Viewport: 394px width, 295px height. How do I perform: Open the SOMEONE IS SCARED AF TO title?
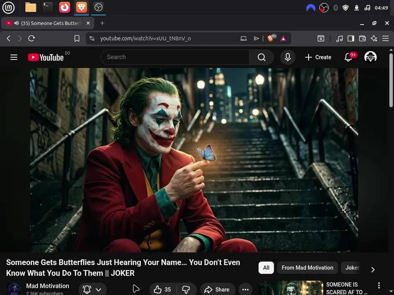click(346, 288)
